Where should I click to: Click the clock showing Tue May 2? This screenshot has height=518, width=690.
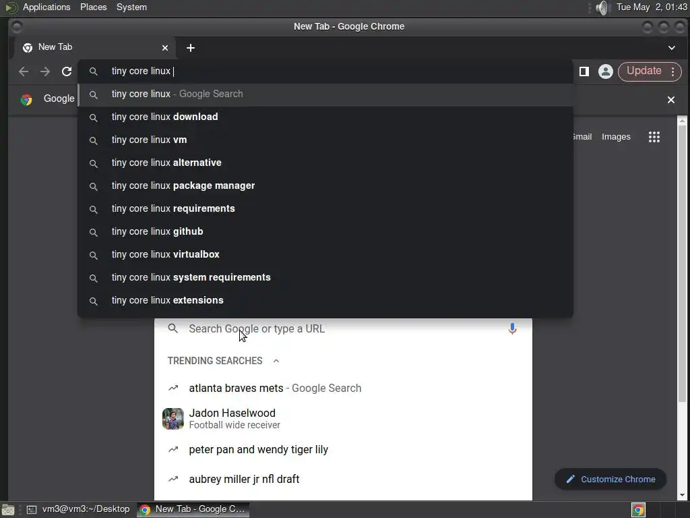click(x=652, y=7)
